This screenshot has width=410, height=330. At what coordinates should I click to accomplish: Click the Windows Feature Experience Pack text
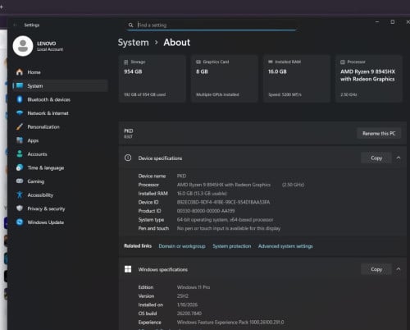point(230,322)
